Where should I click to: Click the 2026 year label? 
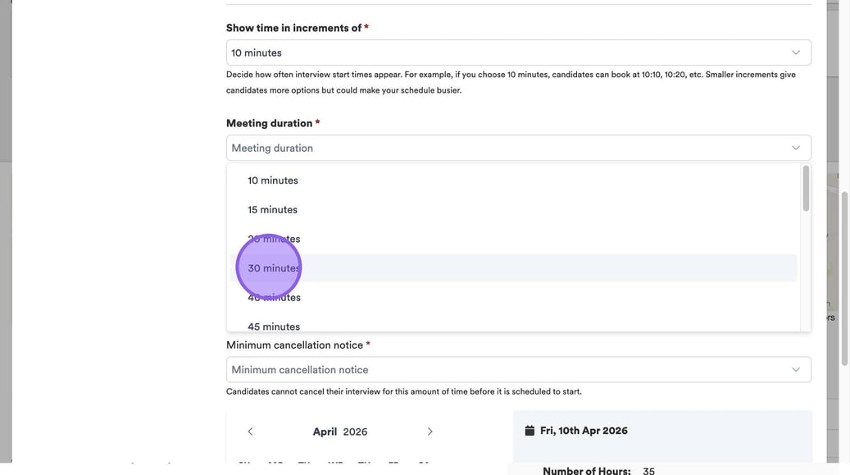pyautogui.click(x=355, y=432)
